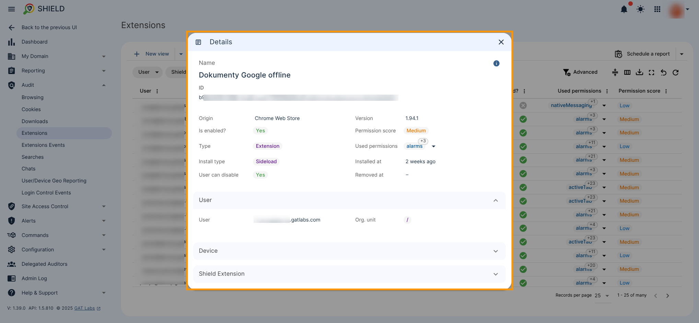Image resolution: width=699 pixels, height=323 pixels.
Task: Open Browsing audit page
Action: 33,97
